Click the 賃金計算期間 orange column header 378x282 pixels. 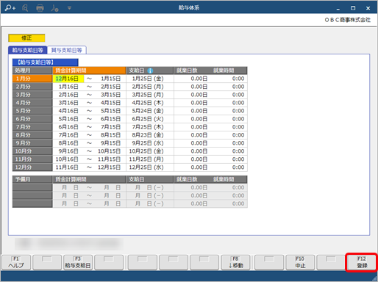(89, 70)
